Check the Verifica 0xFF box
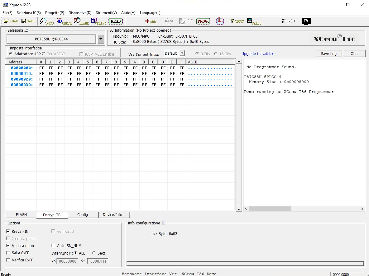This screenshot has width=369, height=276. click(8, 260)
